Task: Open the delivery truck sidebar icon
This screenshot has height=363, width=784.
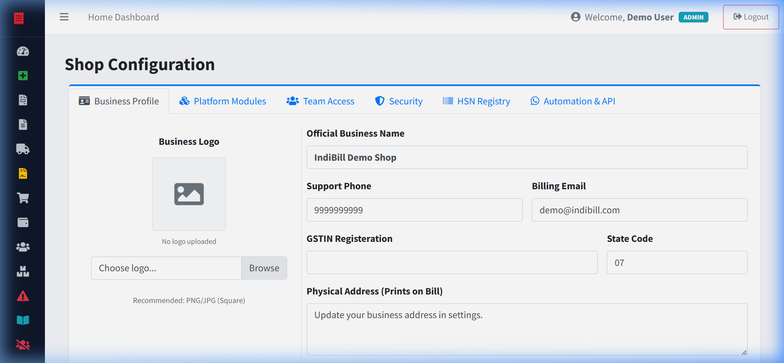Action: [x=23, y=149]
